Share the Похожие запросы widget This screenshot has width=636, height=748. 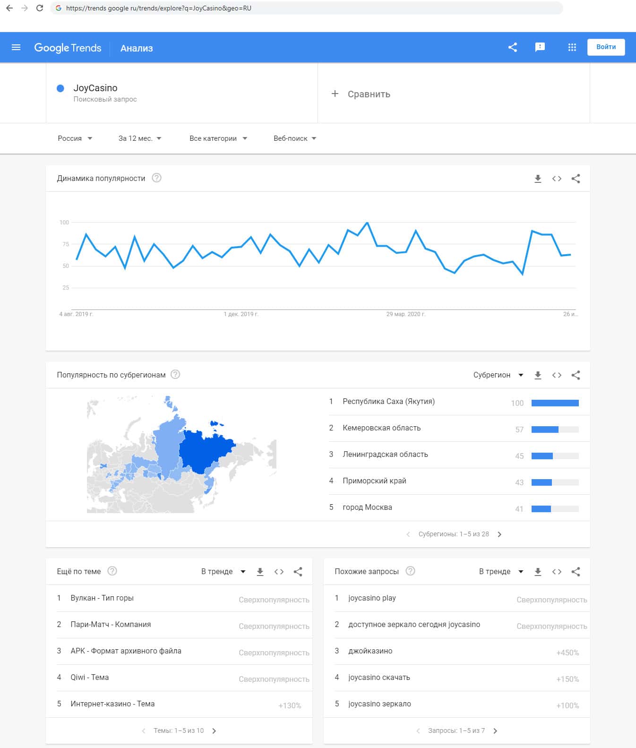[x=576, y=572]
